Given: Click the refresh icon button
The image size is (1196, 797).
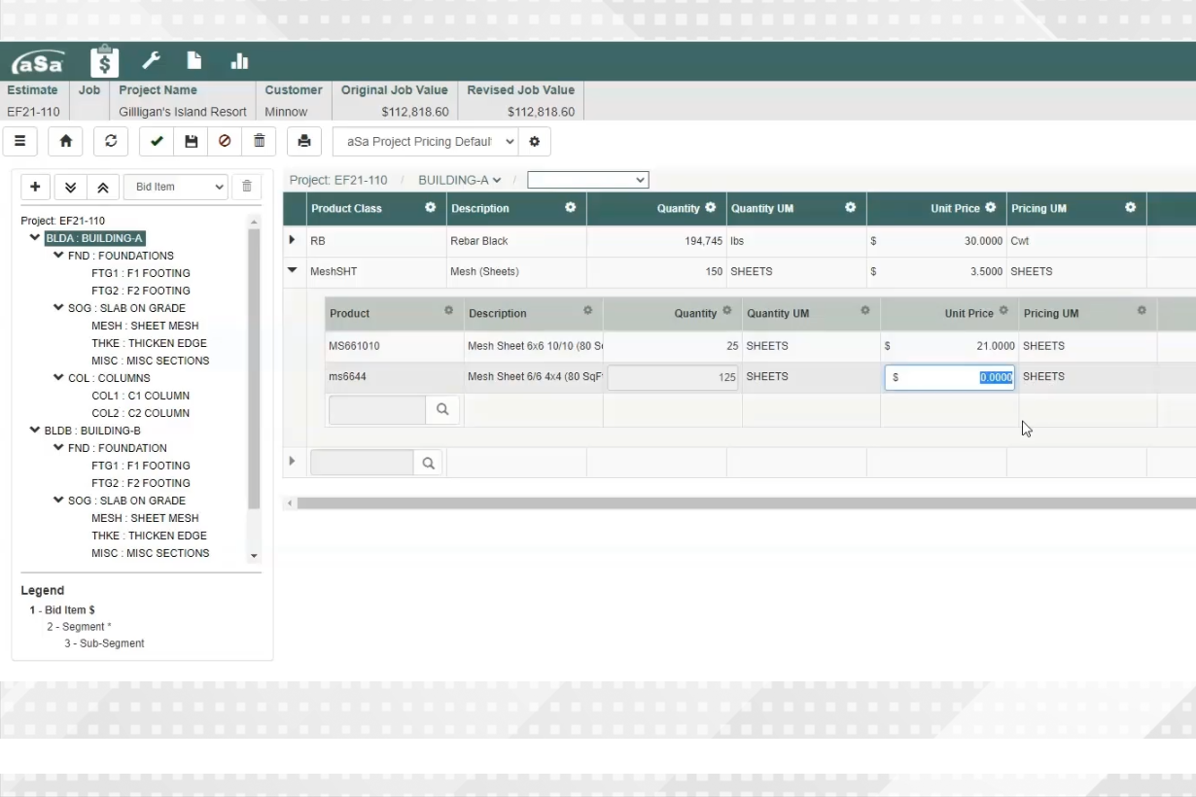Looking at the screenshot, I should tap(111, 141).
